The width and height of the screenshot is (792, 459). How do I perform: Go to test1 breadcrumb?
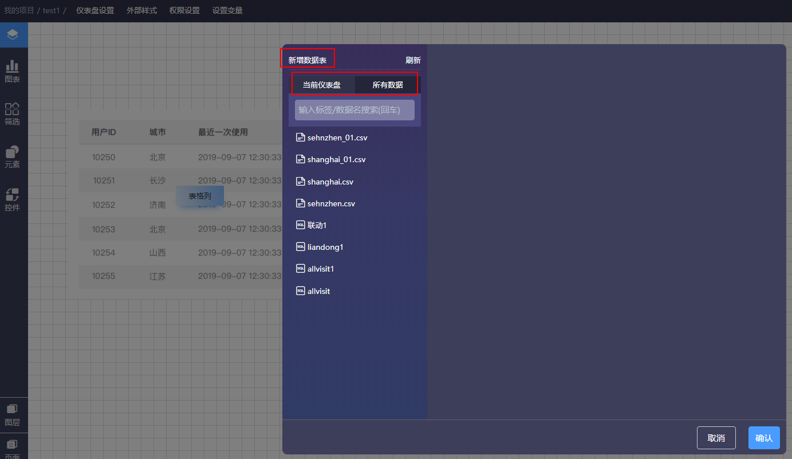[x=51, y=10]
